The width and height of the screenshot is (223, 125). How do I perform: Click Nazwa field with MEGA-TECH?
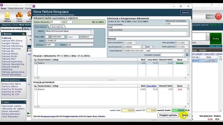pyautogui.click(x=68, y=32)
